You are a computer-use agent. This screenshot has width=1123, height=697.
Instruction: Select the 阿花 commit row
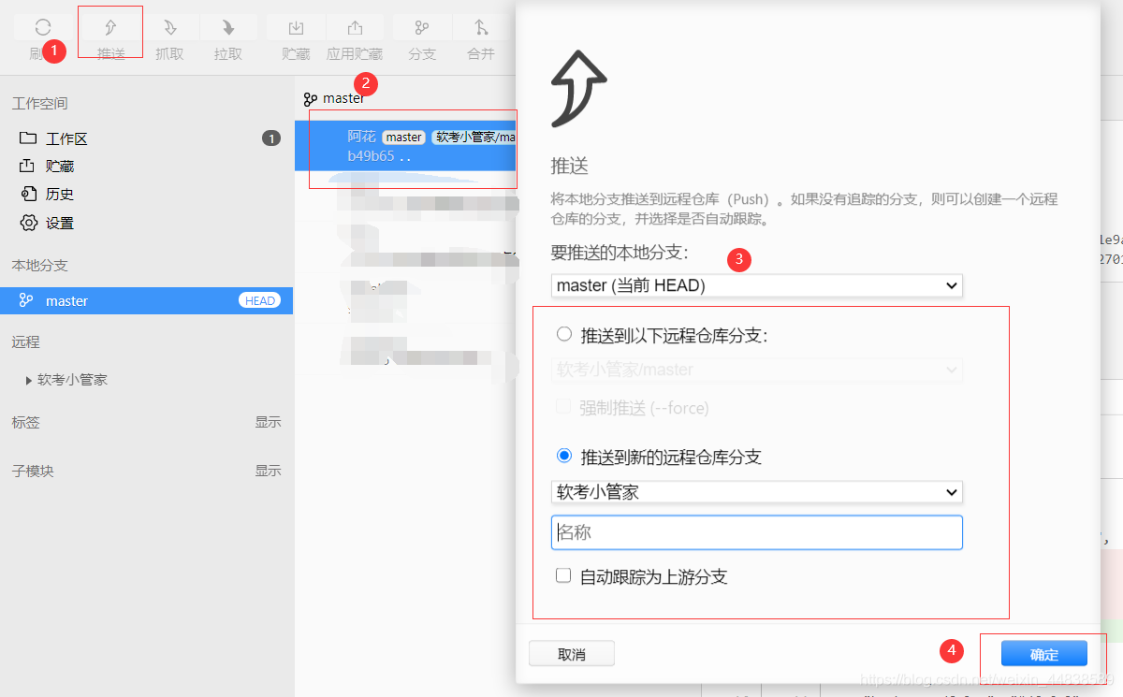pyautogui.click(x=405, y=146)
